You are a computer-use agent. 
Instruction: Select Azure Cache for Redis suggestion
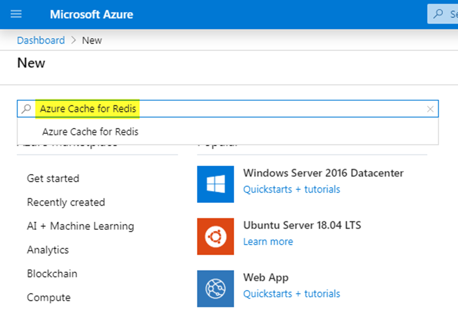(228, 132)
